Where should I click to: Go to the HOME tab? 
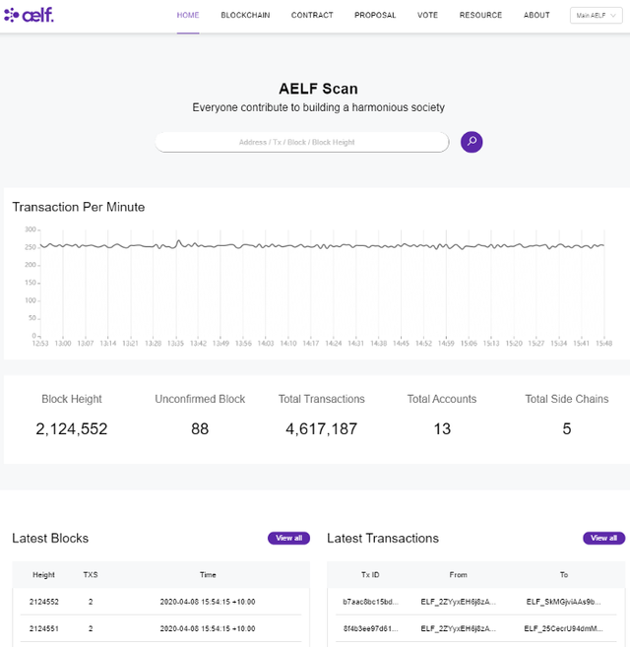tap(188, 16)
